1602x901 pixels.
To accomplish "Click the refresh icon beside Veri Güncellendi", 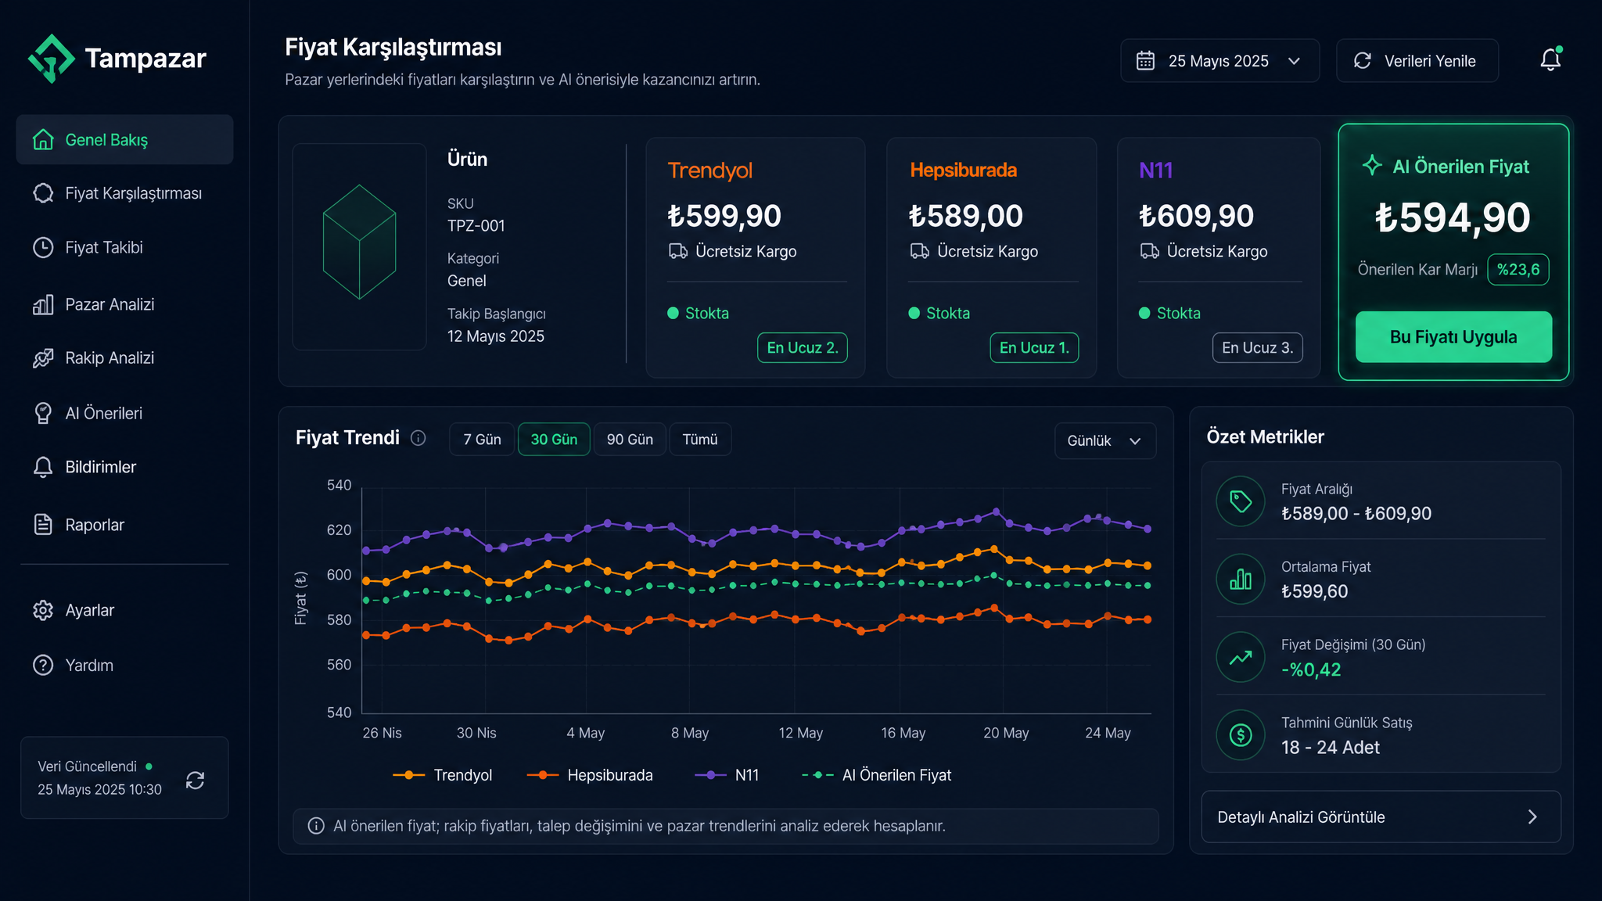I will click(x=195, y=780).
